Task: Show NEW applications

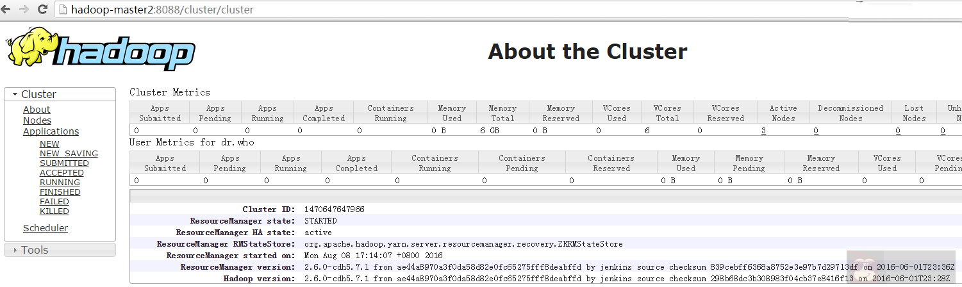Action: (49, 144)
